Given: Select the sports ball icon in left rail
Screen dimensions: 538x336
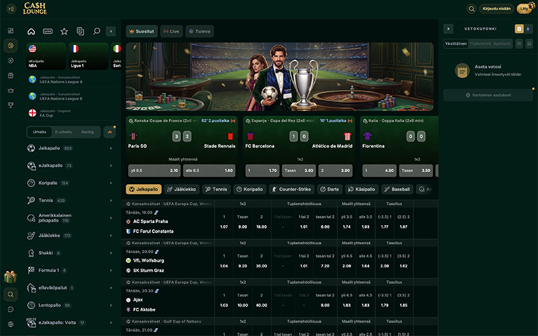Looking at the screenshot, I should coord(11,45).
